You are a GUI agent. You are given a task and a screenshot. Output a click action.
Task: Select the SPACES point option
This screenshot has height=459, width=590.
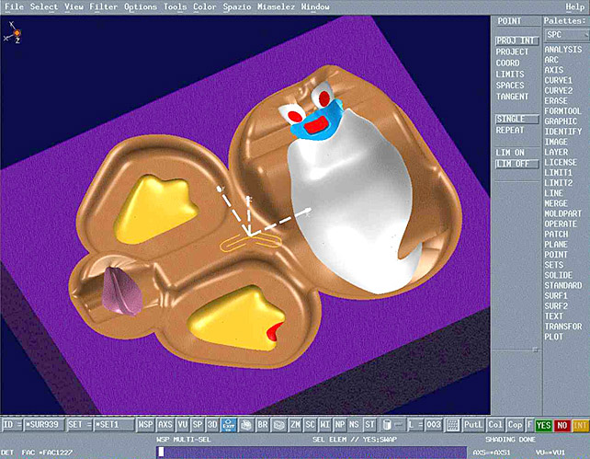point(510,86)
